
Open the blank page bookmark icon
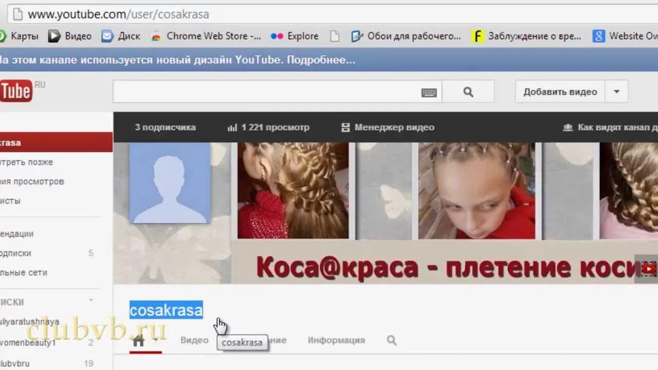click(335, 36)
